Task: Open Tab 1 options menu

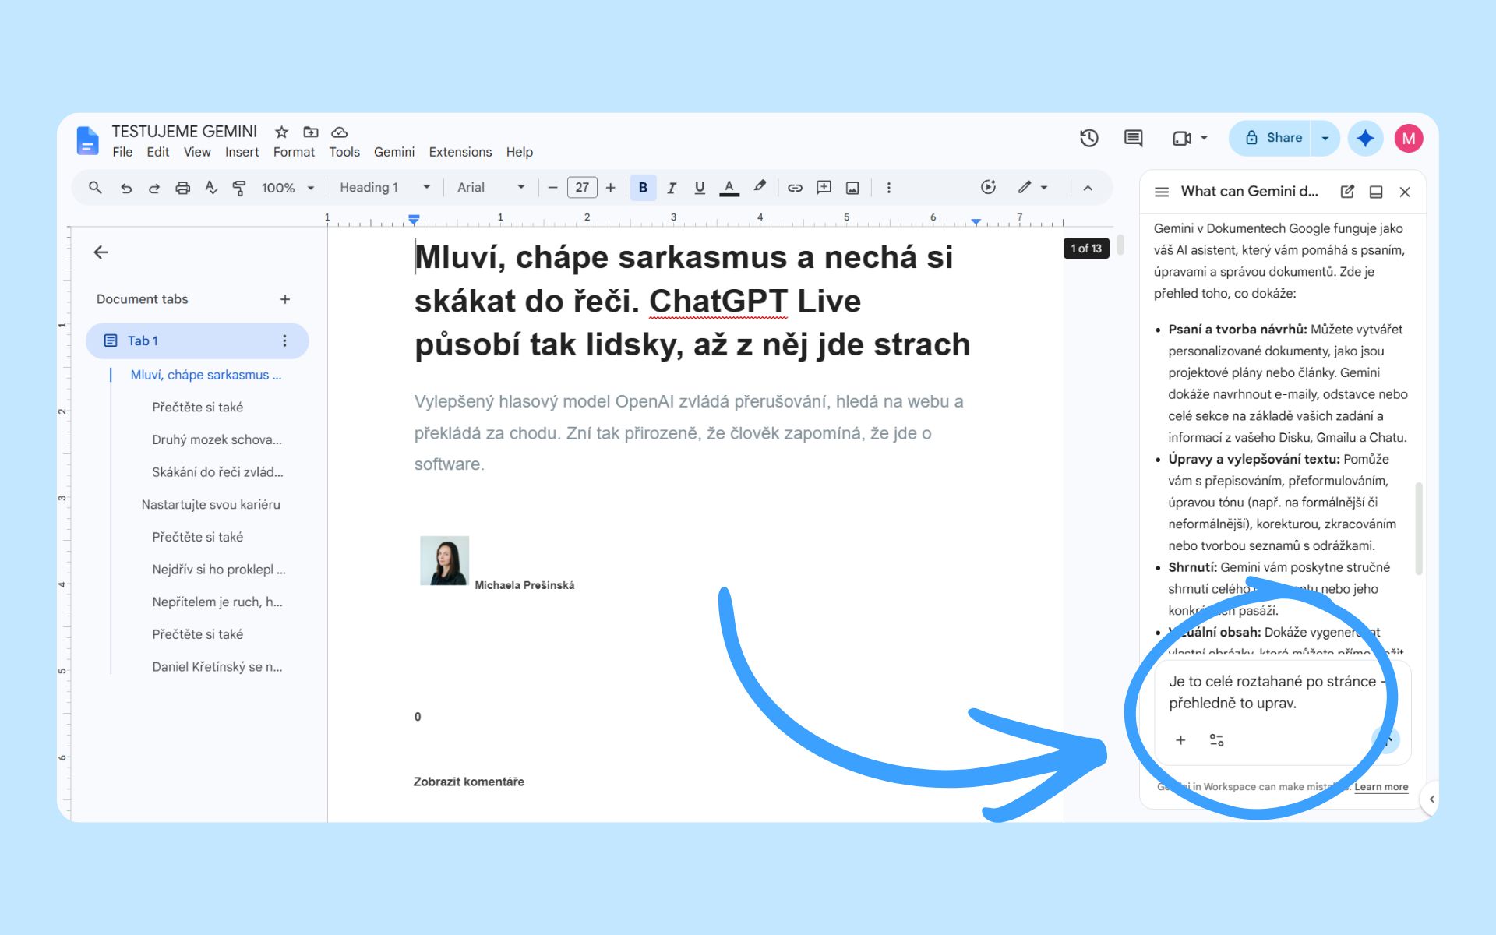Action: [x=284, y=340]
